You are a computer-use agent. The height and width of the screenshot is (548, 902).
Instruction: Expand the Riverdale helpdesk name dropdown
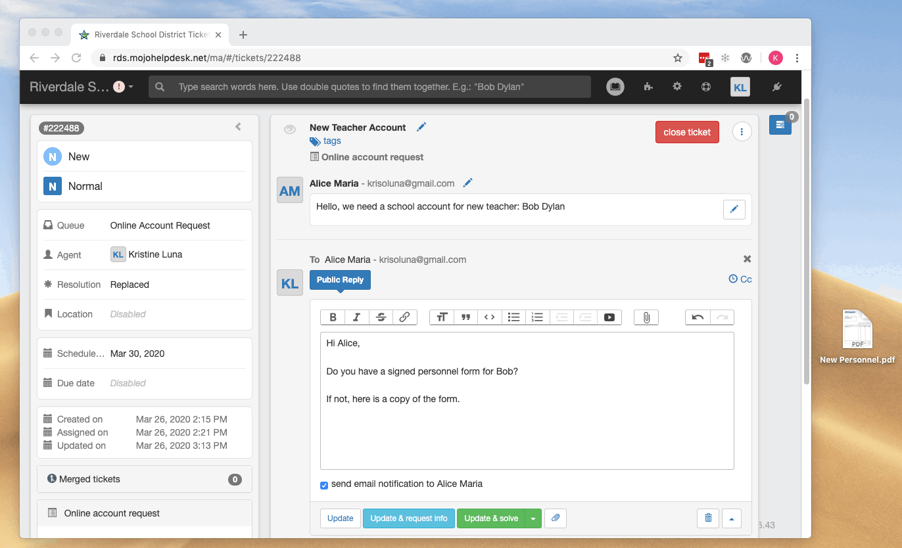pos(131,87)
